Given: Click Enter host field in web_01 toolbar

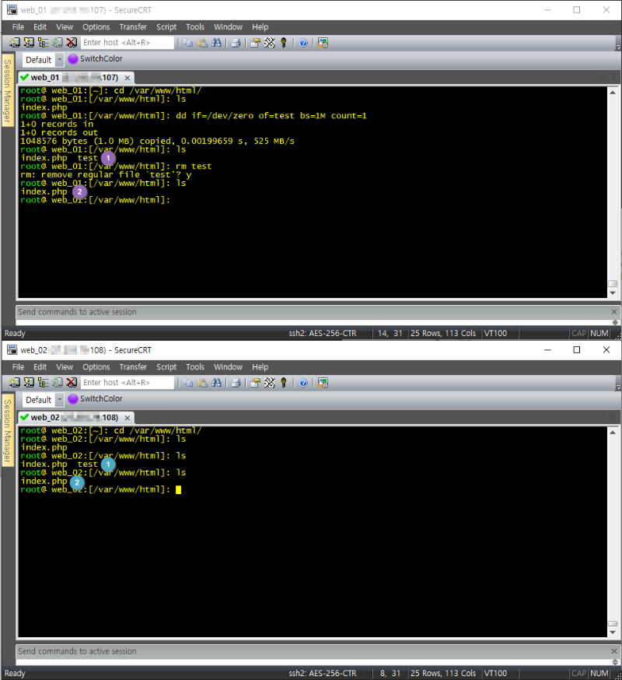Looking at the screenshot, I should [x=128, y=43].
